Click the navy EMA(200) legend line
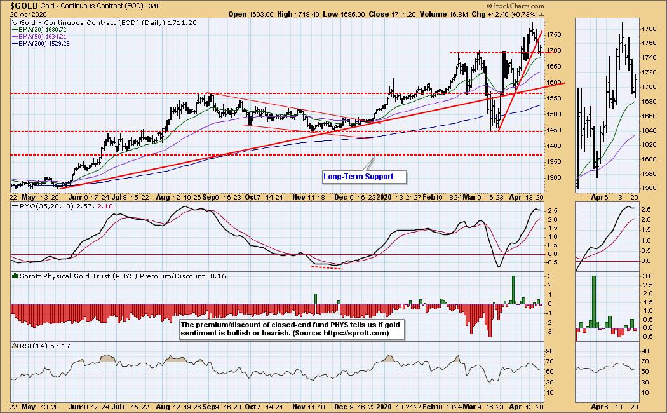This screenshot has width=667, height=413. click(x=15, y=43)
